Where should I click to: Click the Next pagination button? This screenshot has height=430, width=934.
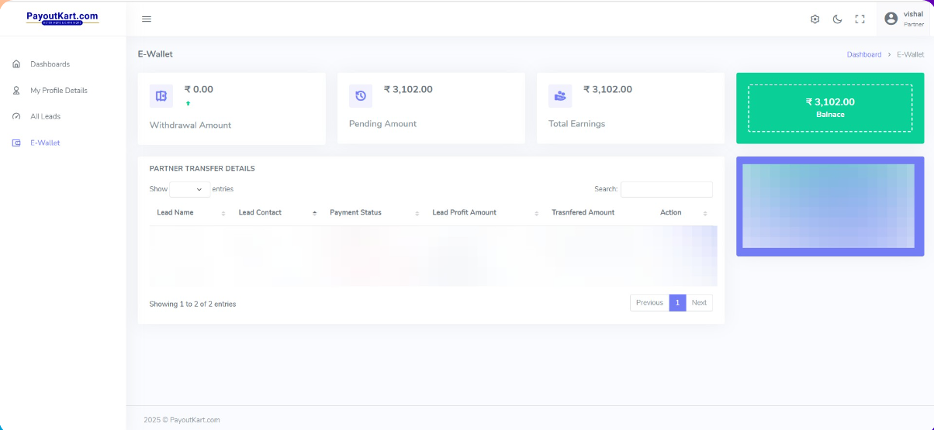pyautogui.click(x=699, y=303)
